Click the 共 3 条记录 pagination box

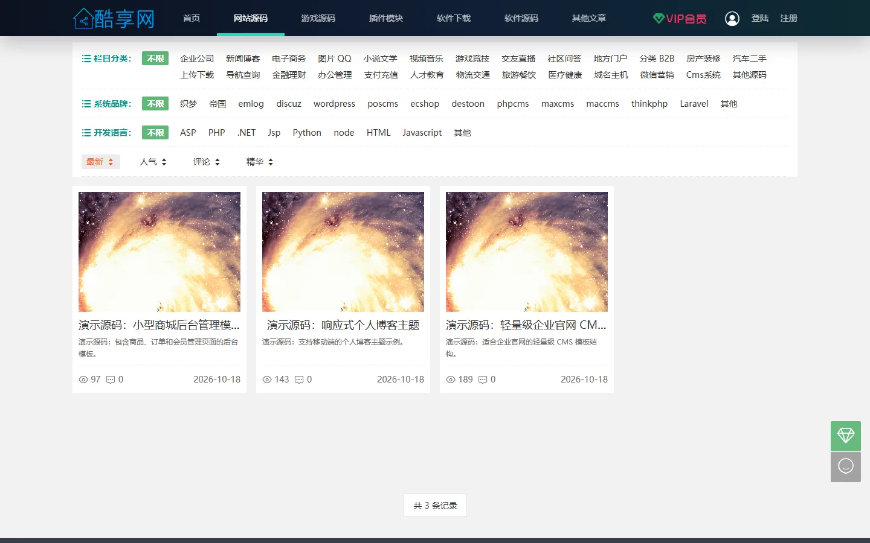pos(435,506)
